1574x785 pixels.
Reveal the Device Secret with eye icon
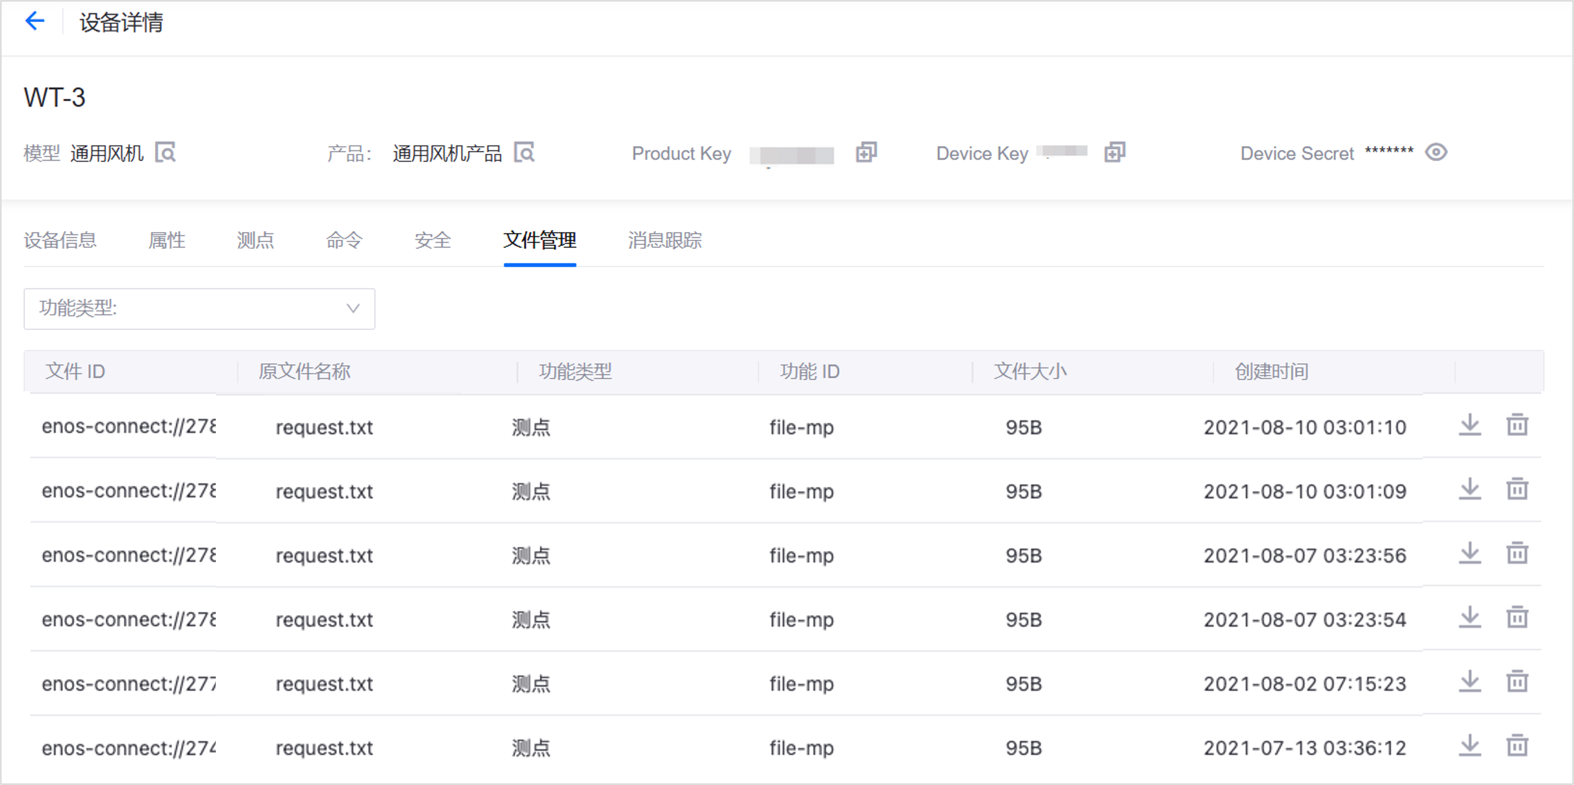click(1436, 152)
